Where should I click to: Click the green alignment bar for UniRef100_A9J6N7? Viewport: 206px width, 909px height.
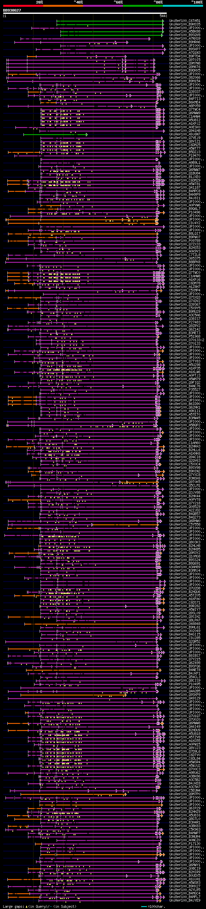pyautogui.click(x=55, y=134)
